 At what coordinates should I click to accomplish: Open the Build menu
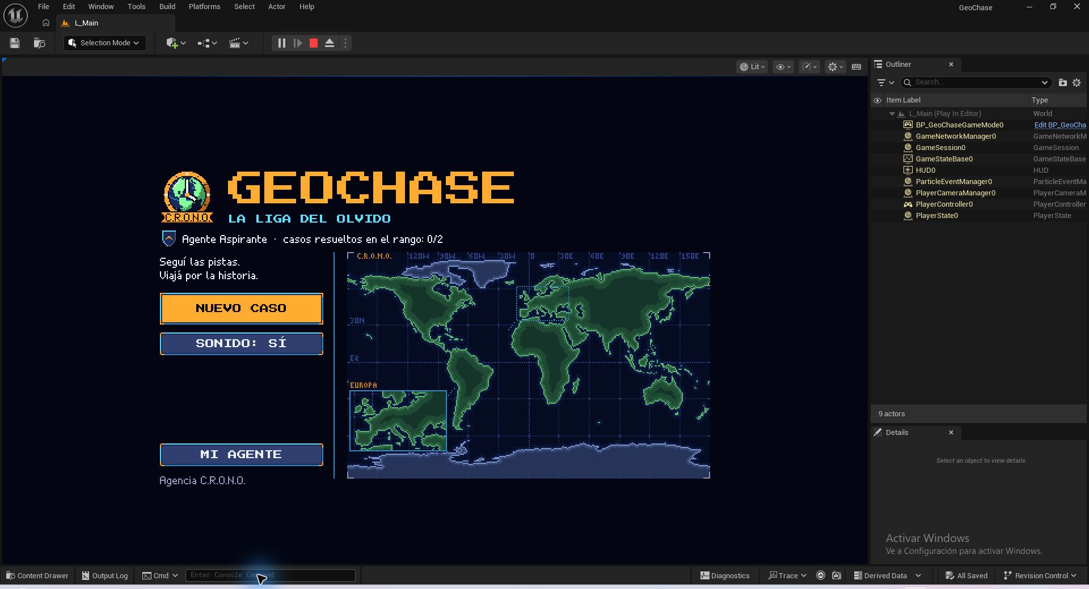[167, 7]
